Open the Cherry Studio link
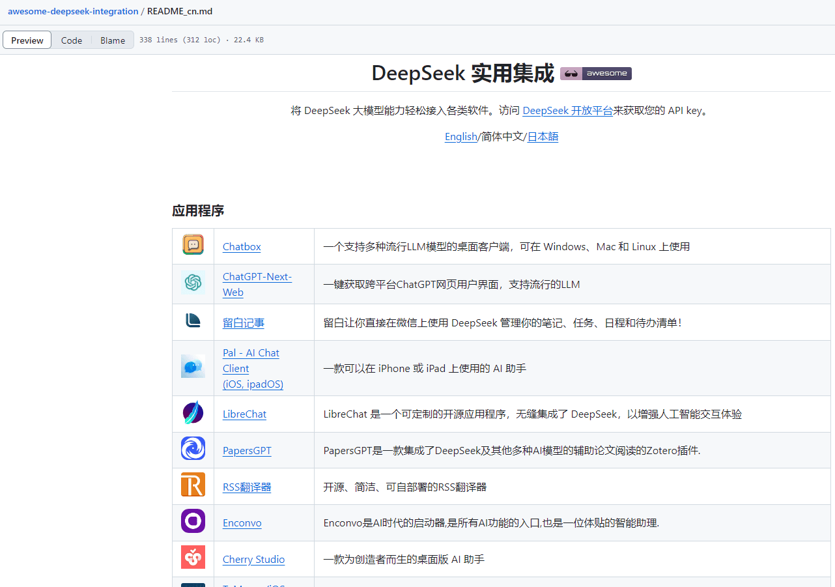This screenshot has width=835, height=587. tap(253, 560)
